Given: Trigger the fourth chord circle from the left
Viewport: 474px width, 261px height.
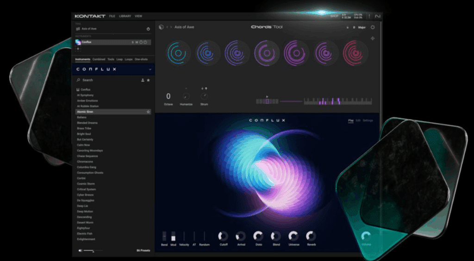Looking at the screenshot, I should coord(267,53).
